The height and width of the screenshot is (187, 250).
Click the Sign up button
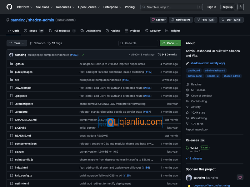tap(228, 7)
